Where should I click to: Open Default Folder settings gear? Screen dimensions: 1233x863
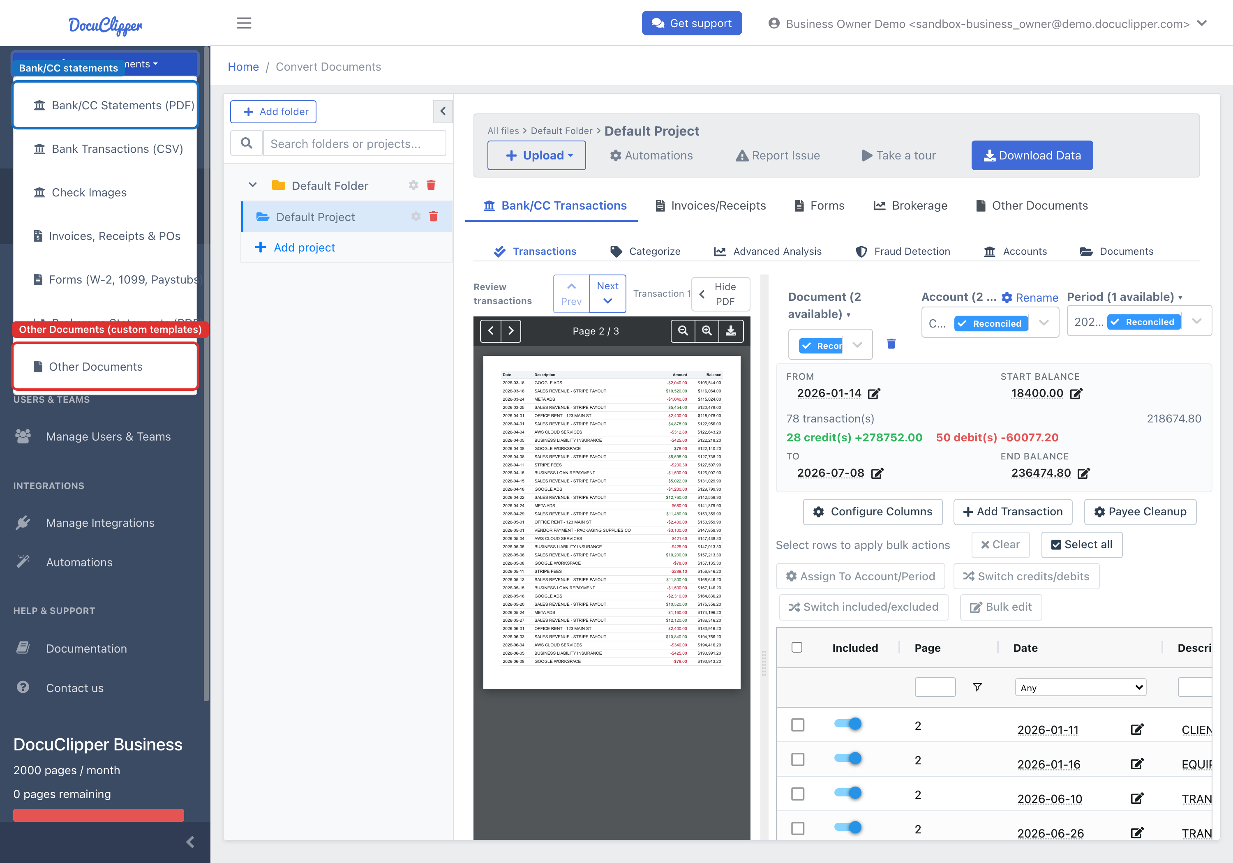point(413,185)
